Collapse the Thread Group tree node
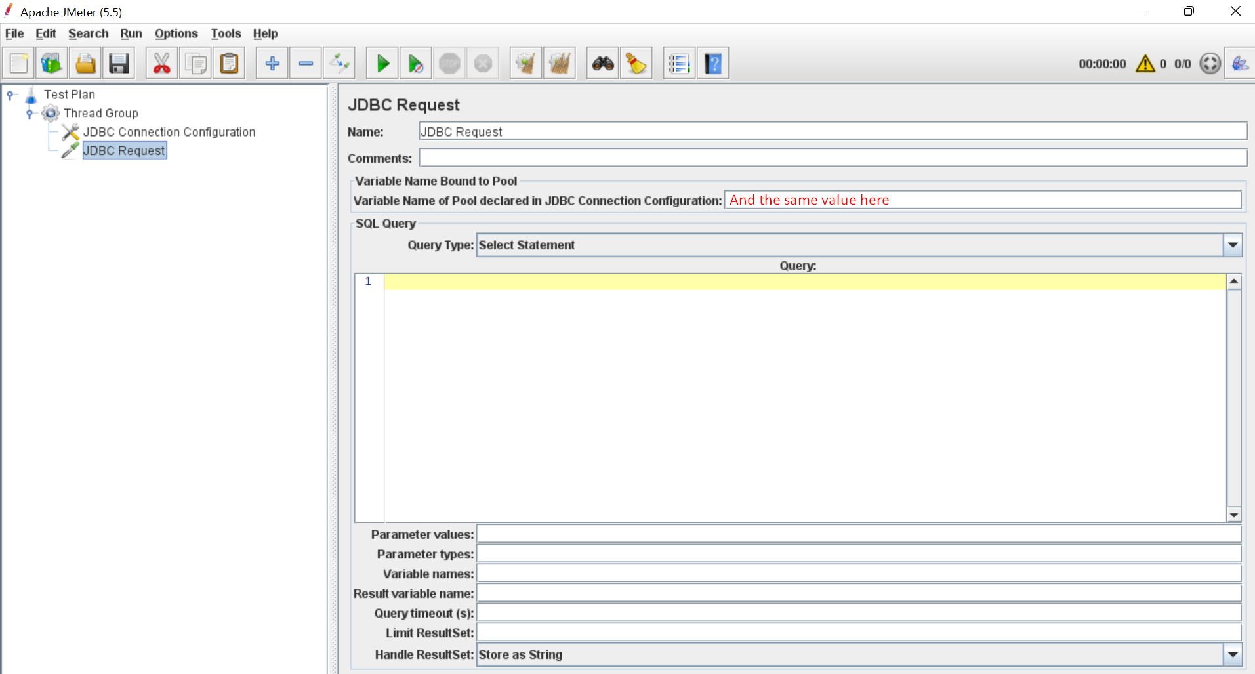The width and height of the screenshot is (1255, 674). click(30, 114)
